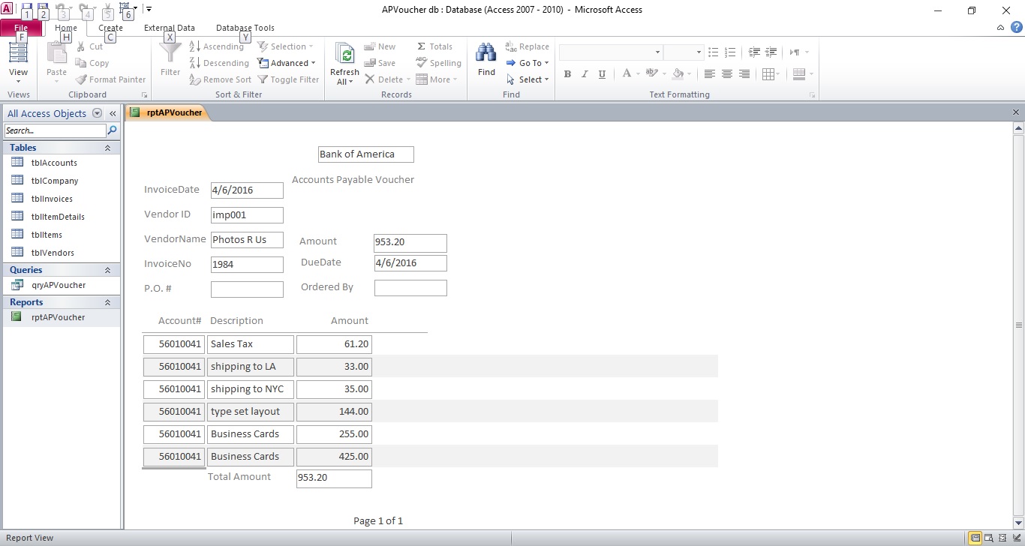
Task: Collapse the Tables group in navigation pane
Action: tap(107, 148)
